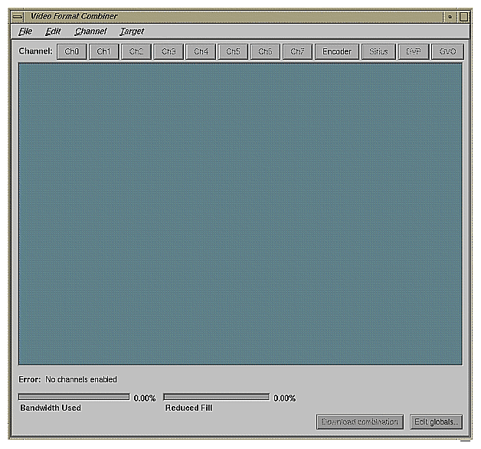This screenshot has width=481, height=449.
Task: Pick the Ch6 channel button
Action: 265,51
